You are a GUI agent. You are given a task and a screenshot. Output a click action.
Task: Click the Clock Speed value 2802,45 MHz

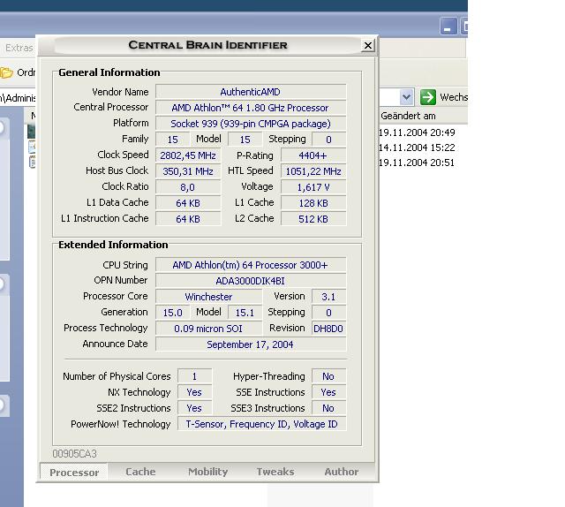coord(188,155)
